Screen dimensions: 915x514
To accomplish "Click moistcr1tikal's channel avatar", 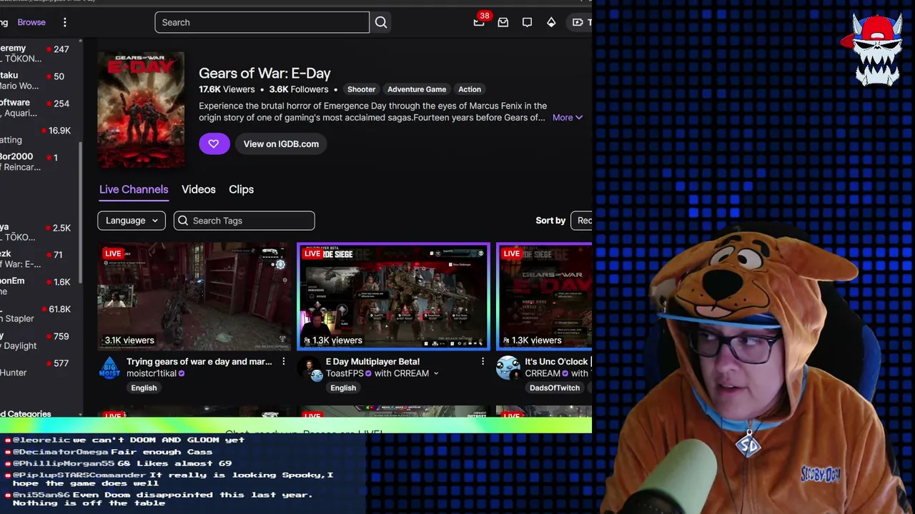I will coord(110,368).
